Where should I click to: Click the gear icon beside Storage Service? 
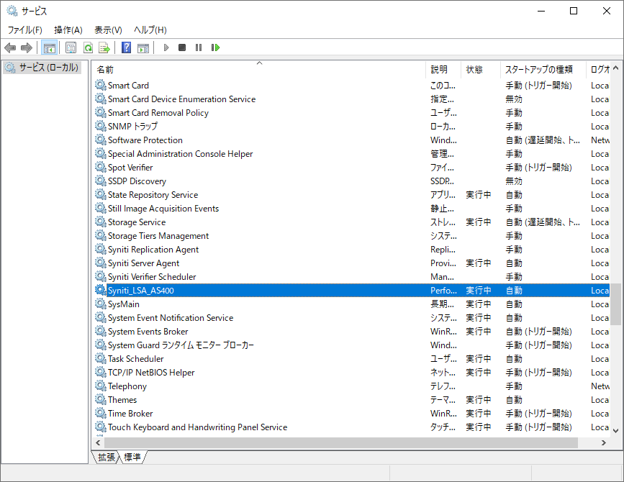coord(101,222)
